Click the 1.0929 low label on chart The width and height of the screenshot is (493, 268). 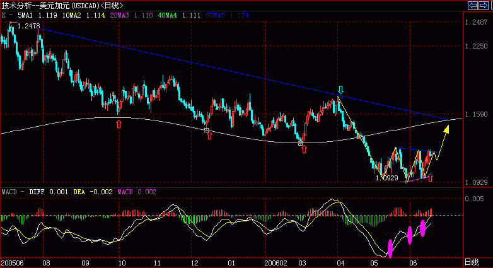[x=386, y=178]
